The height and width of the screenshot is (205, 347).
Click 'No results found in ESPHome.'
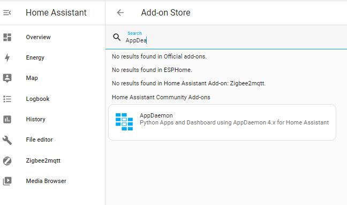click(x=152, y=70)
